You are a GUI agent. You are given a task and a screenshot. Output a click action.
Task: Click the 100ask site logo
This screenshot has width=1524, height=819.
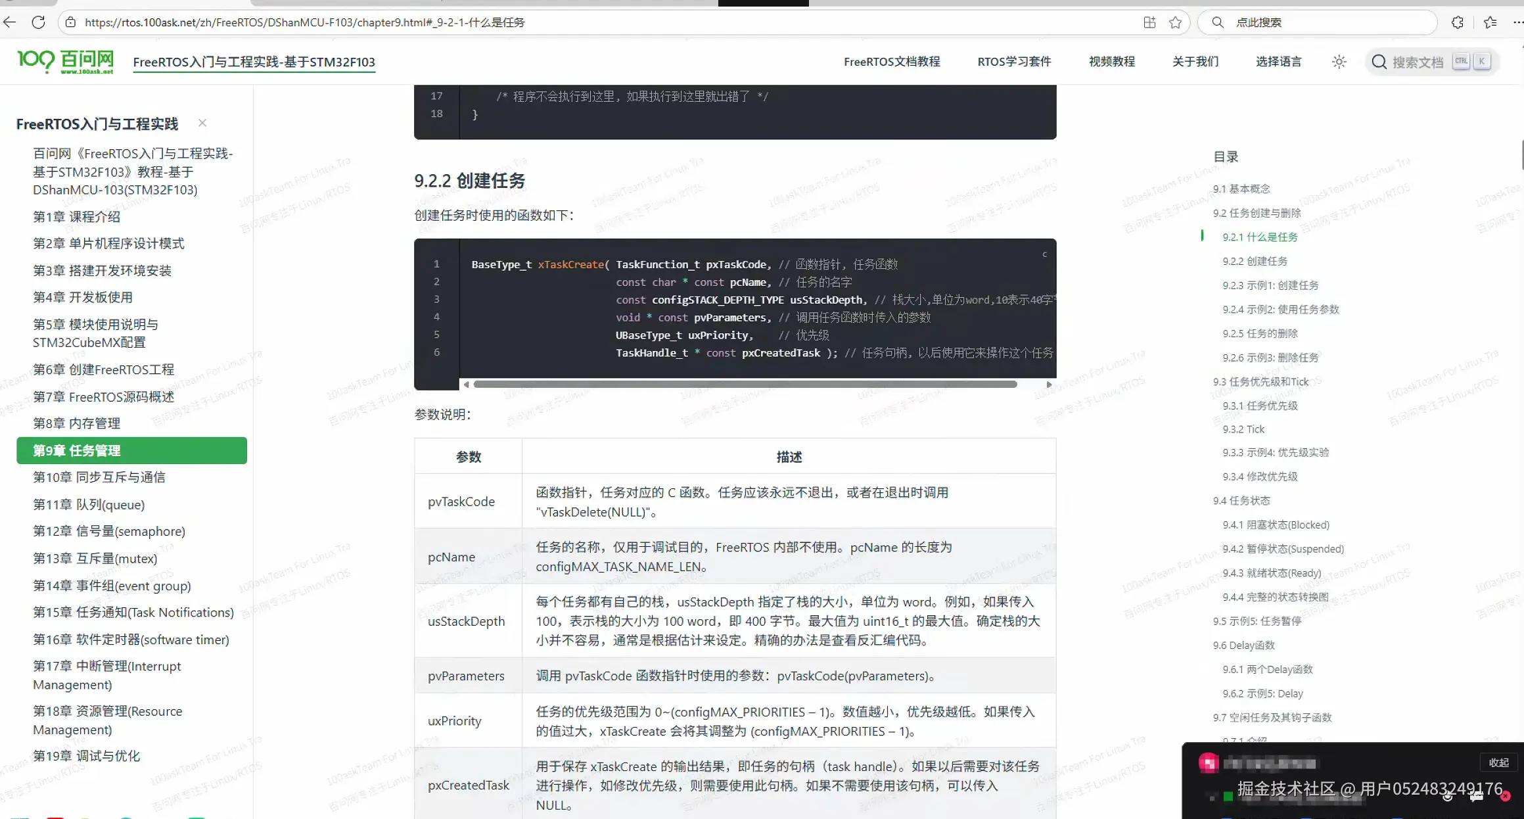pos(65,62)
